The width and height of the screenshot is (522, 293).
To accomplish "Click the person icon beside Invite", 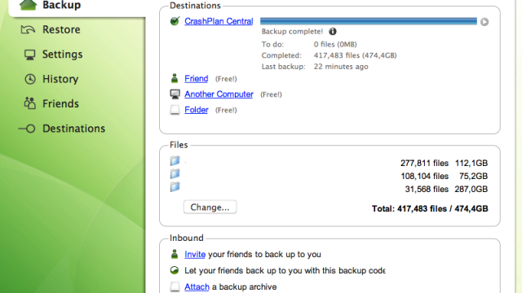I will [x=175, y=254].
